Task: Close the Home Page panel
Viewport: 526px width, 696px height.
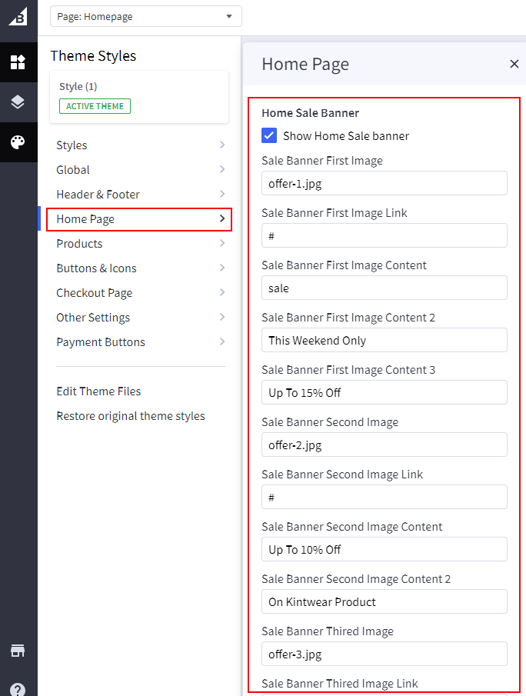Action: click(x=514, y=64)
